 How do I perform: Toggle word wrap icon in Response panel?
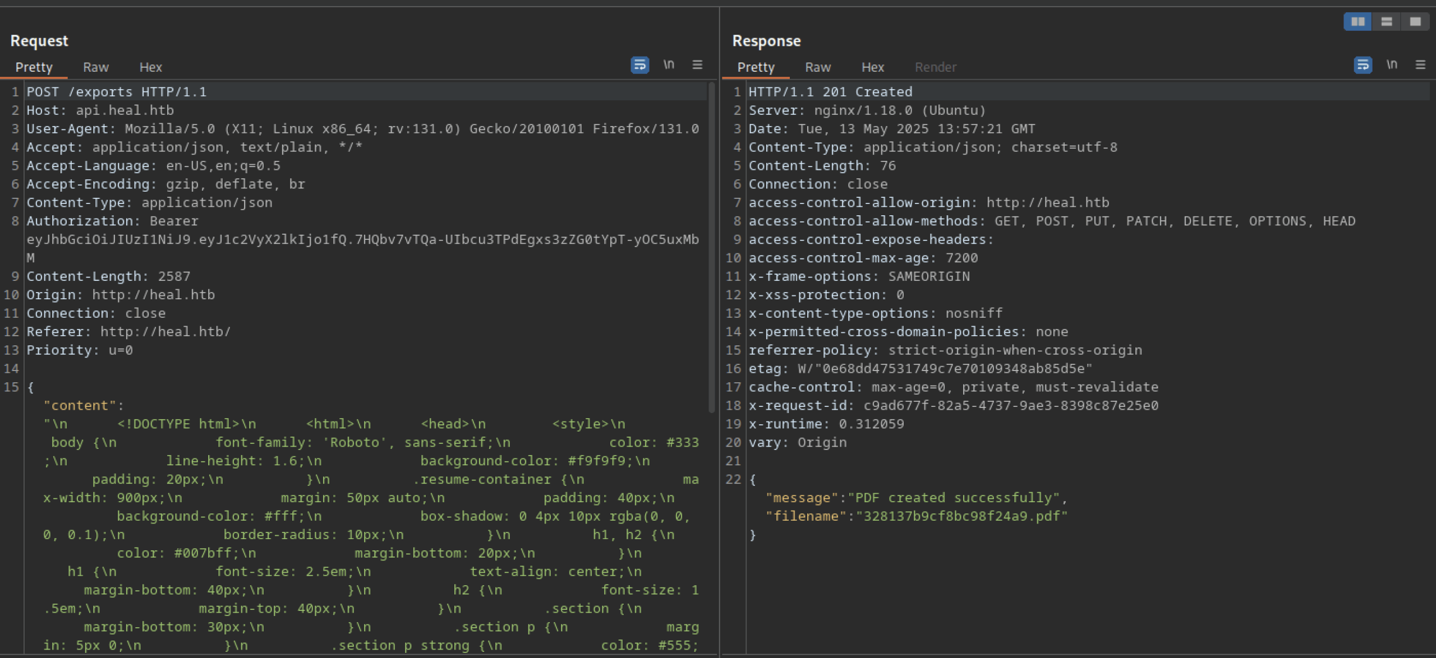1363,65
